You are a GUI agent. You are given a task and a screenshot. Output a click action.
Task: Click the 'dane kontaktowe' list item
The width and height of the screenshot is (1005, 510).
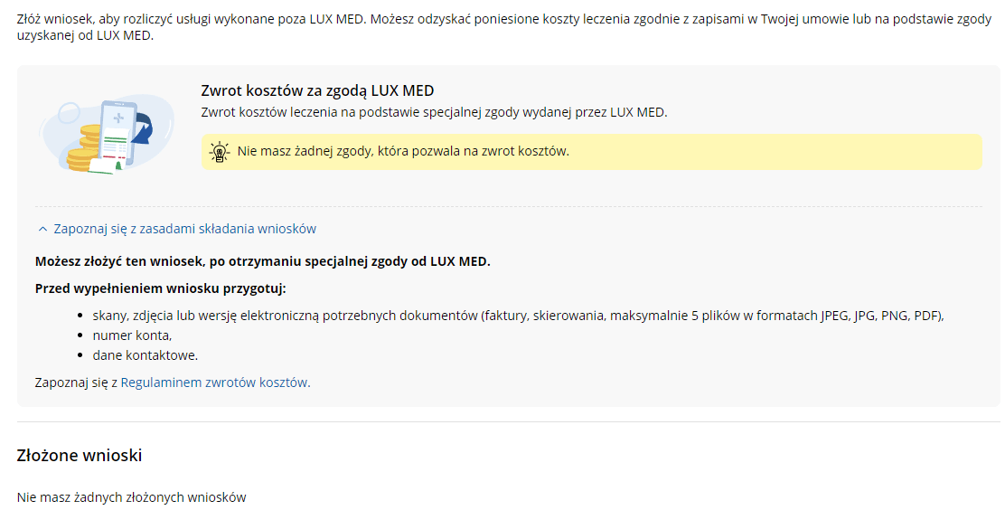click(145, 355)
